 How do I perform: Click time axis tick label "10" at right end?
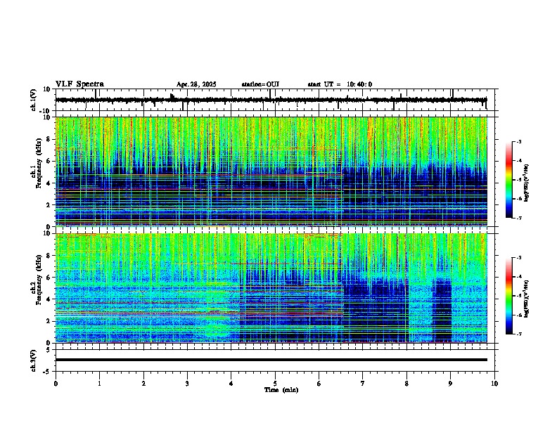[494, 384]
